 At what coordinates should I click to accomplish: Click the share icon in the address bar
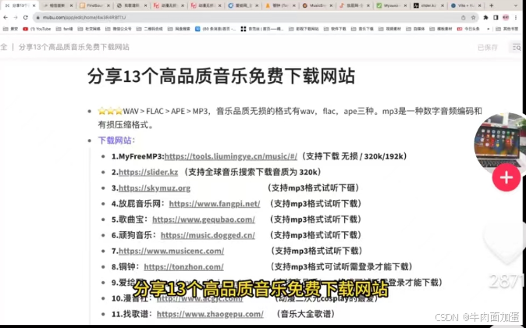[x=464, y=17]
